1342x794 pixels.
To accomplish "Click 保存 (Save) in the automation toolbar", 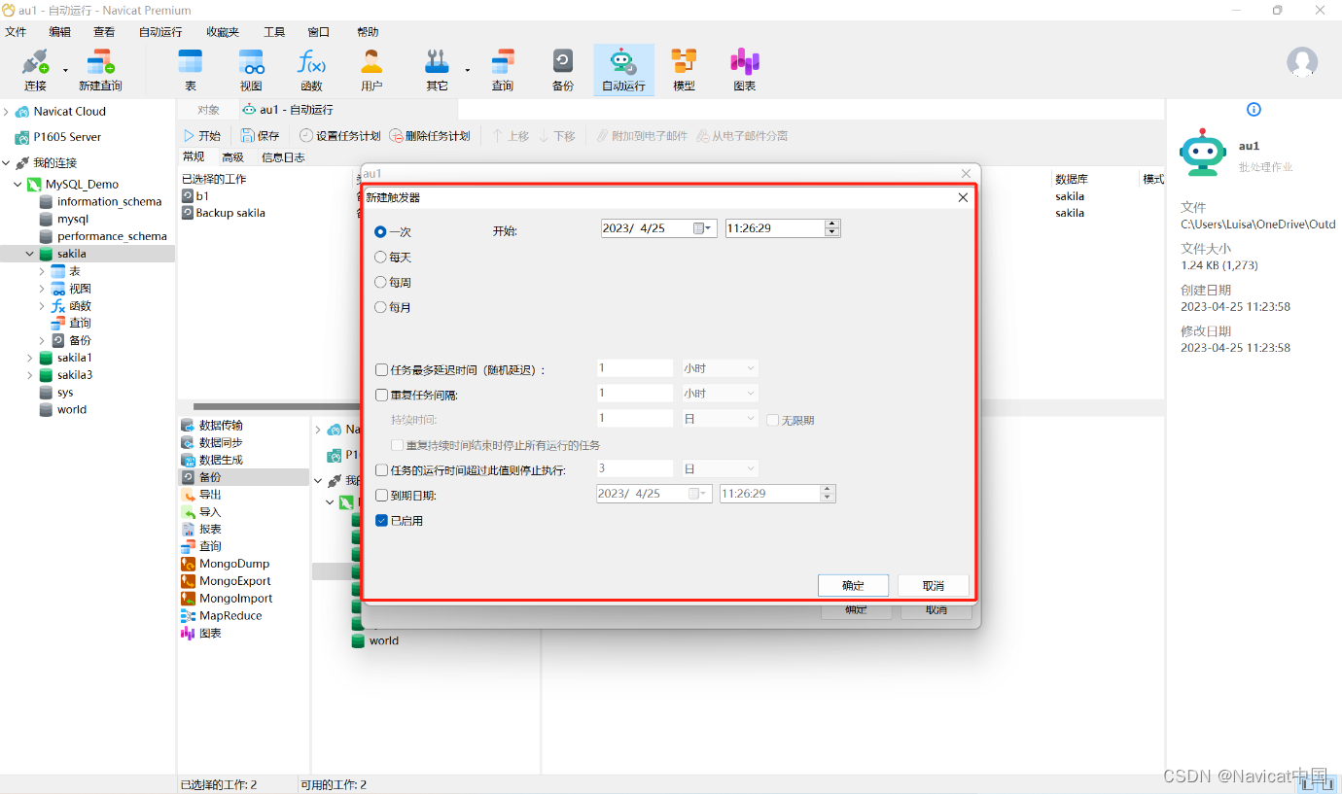I will 261,136.
